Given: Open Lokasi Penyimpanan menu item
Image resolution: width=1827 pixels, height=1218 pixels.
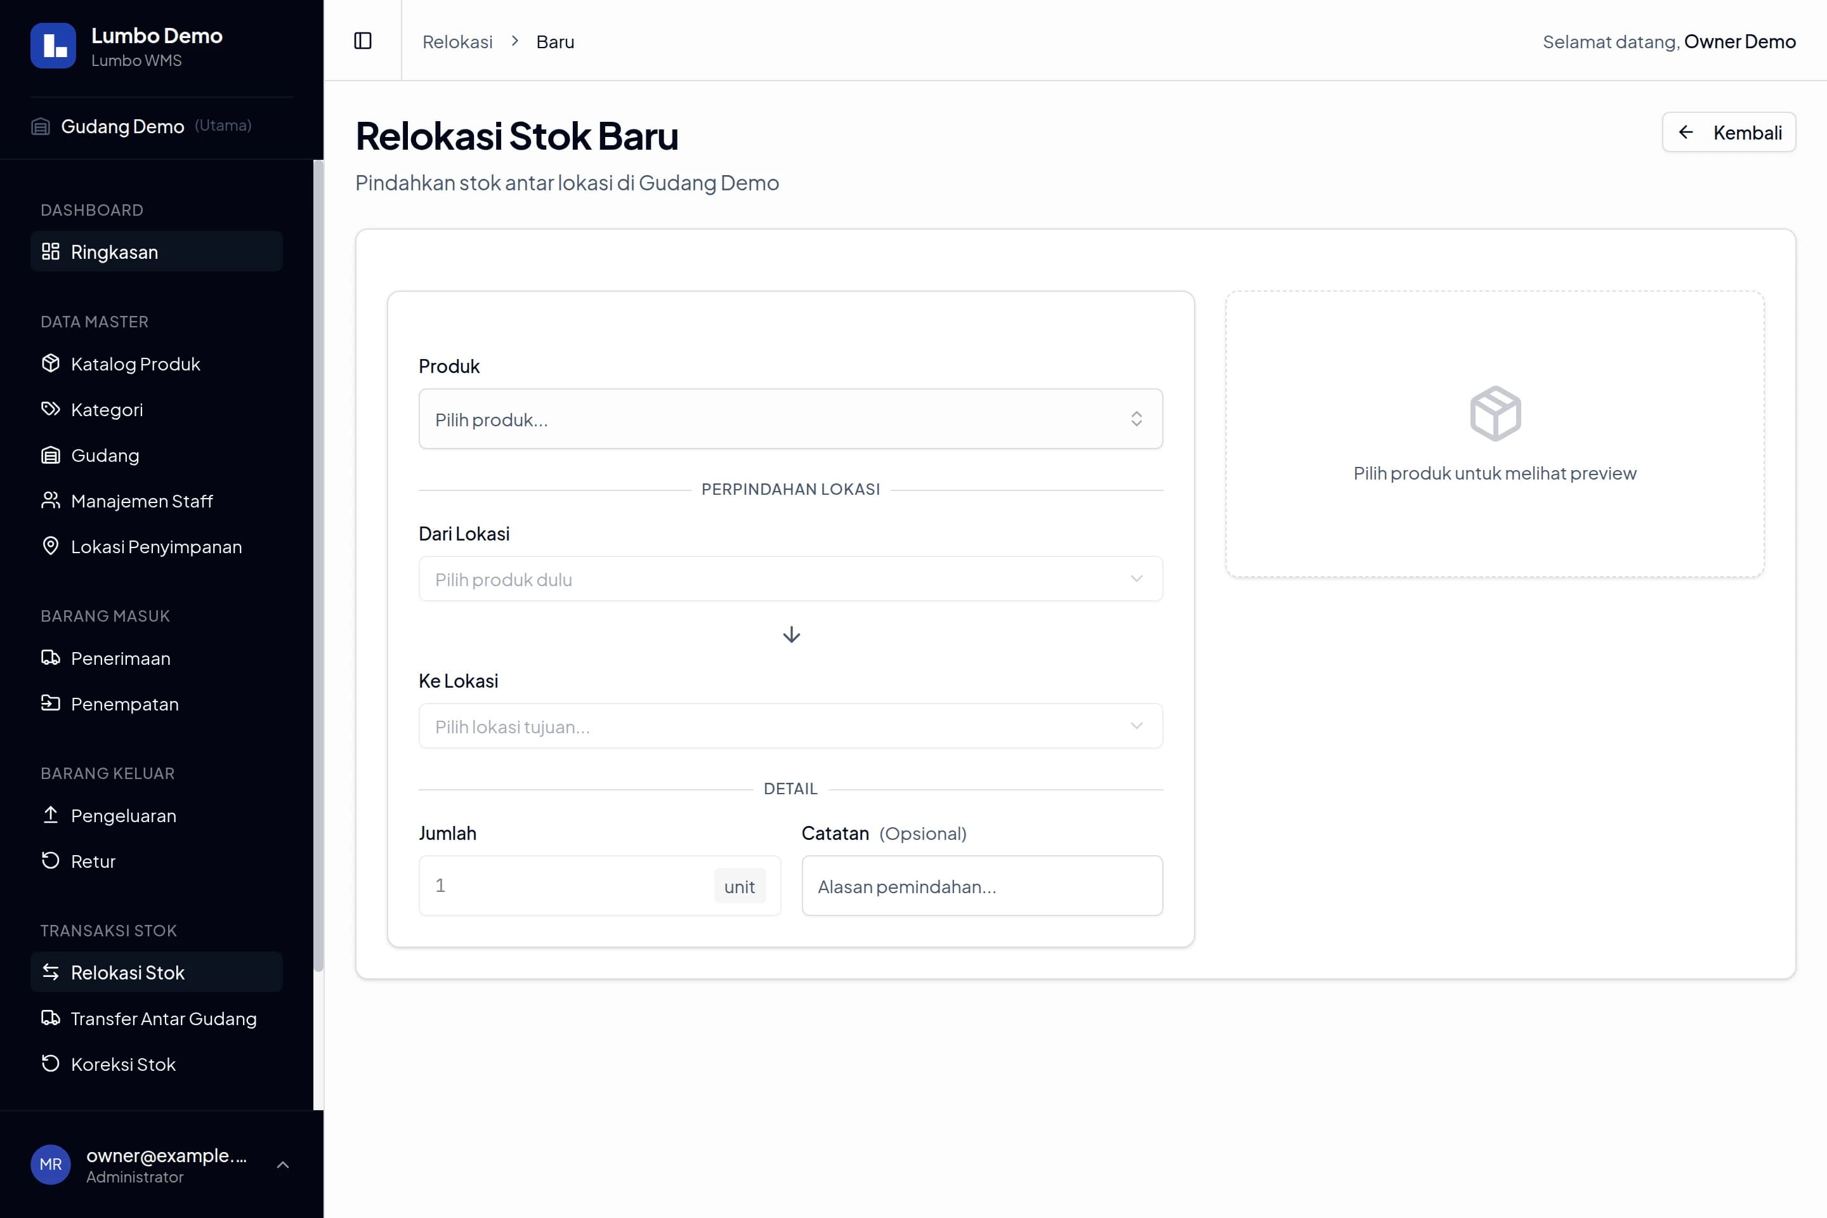Looking at the screenshot, I should 157,546.
